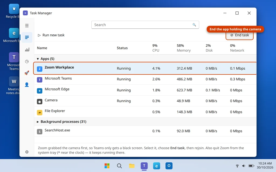The width and height of the screenshot is (276, 172).
Task: Select the Microsoft Teams process name
Action: pyautogui.click(x=58, y=78)
